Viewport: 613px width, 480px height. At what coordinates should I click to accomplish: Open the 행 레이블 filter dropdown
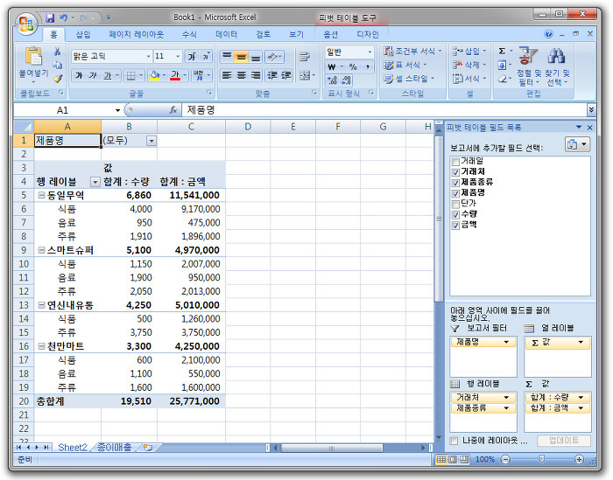click(x=95, y=182)
